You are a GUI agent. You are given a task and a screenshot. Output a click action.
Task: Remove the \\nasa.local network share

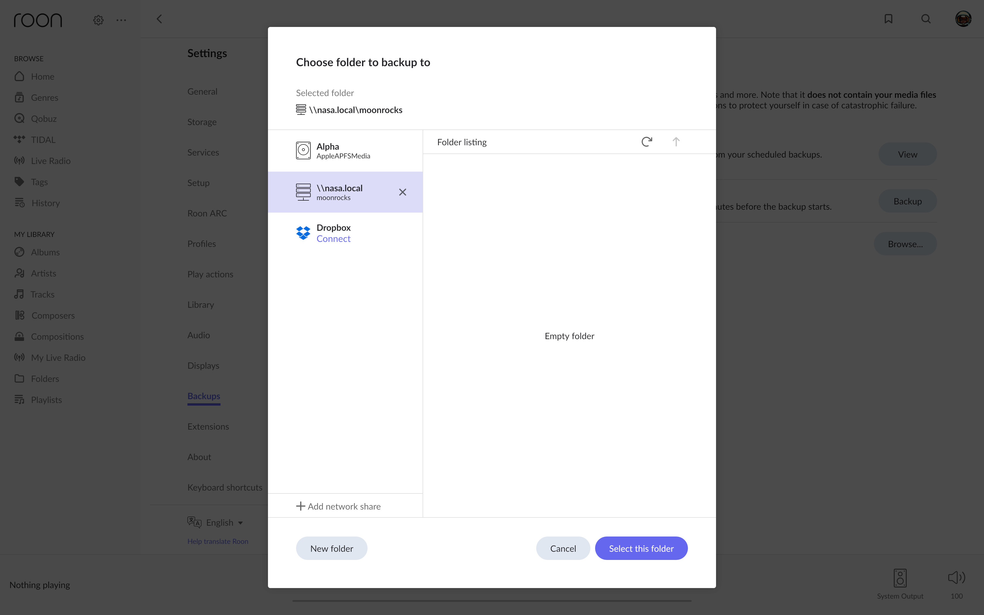click(403, 192)
